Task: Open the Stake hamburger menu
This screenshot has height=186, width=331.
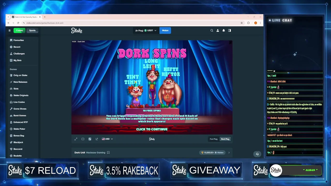Action: click(x=10, y=30)
